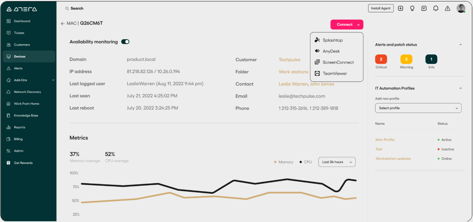Select TeamViewer from the connect menu
Viewport: 473px width, 222px height.
pos(335,74)
